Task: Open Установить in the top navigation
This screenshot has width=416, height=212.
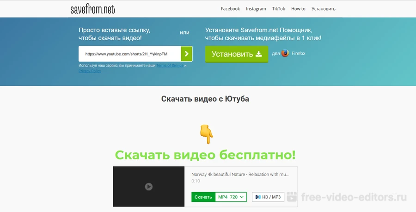Action: [x=324, y=9]
